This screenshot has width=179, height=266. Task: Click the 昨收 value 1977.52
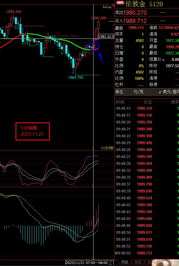point(172,66)
